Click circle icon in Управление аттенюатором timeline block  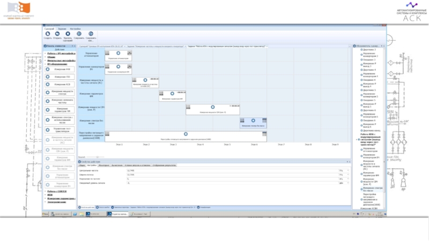[118, 53]
